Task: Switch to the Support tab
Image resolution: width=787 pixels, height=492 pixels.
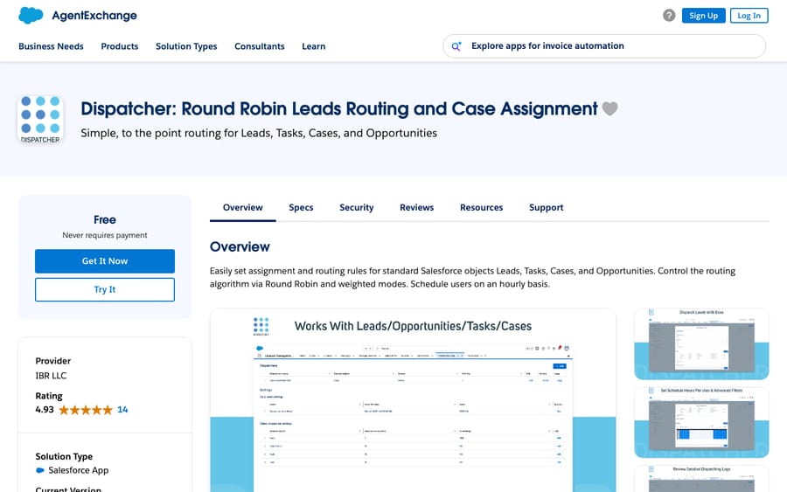Action: [x=546, y=208]
